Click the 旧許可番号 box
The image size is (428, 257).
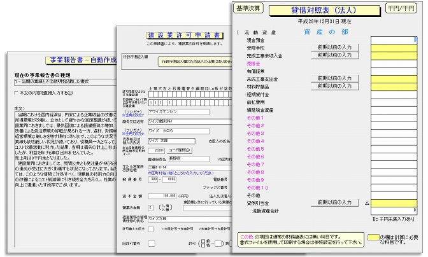coord(152,244)
